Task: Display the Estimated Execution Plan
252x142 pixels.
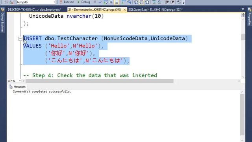Action: (x=106, y=2)
